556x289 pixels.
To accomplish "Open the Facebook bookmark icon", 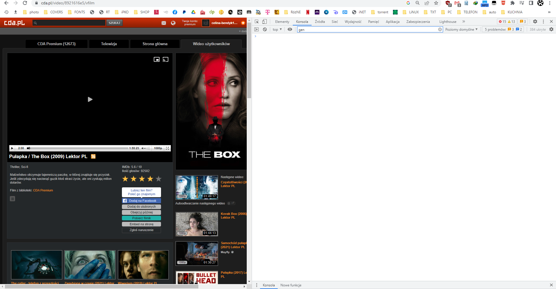I will pos(175,12).
